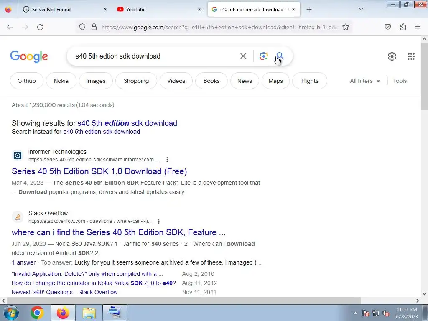The width and height of the screenshot is (428, 321).
Task: Switch to News results
Action: (245, 81)
